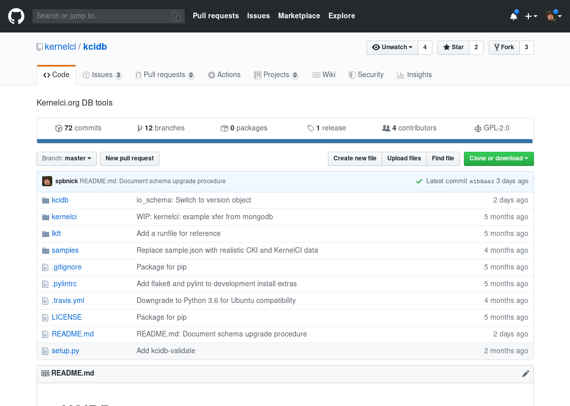Click the setup.py file icon
This screenshot has height=406, width=570.
click(x=45, y=351)
